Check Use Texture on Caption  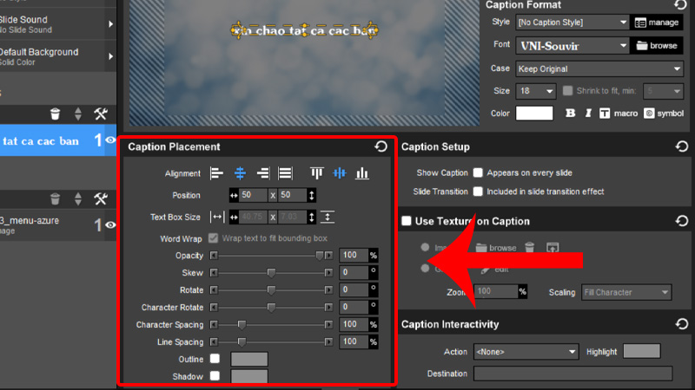tap(407, 221)
